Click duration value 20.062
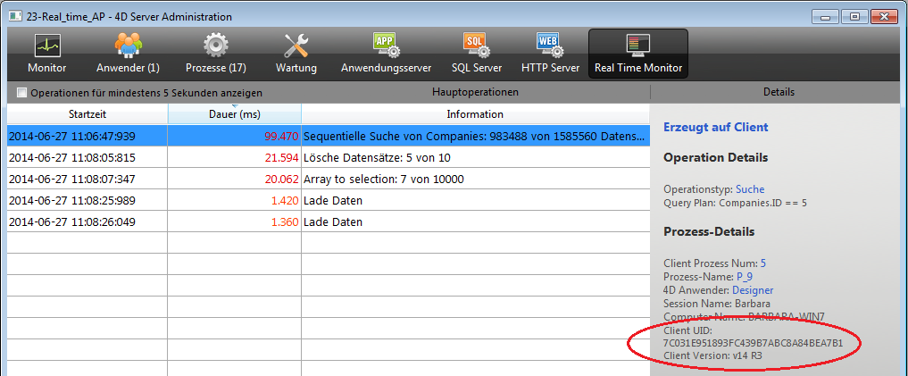The width and height of the screenshot is (908, 376). (x=281, y=179)
